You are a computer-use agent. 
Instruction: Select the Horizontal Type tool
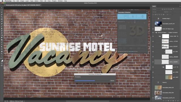click(x=2, y=44)
